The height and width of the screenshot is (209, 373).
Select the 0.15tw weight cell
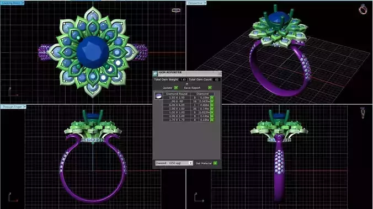(205, 120)
